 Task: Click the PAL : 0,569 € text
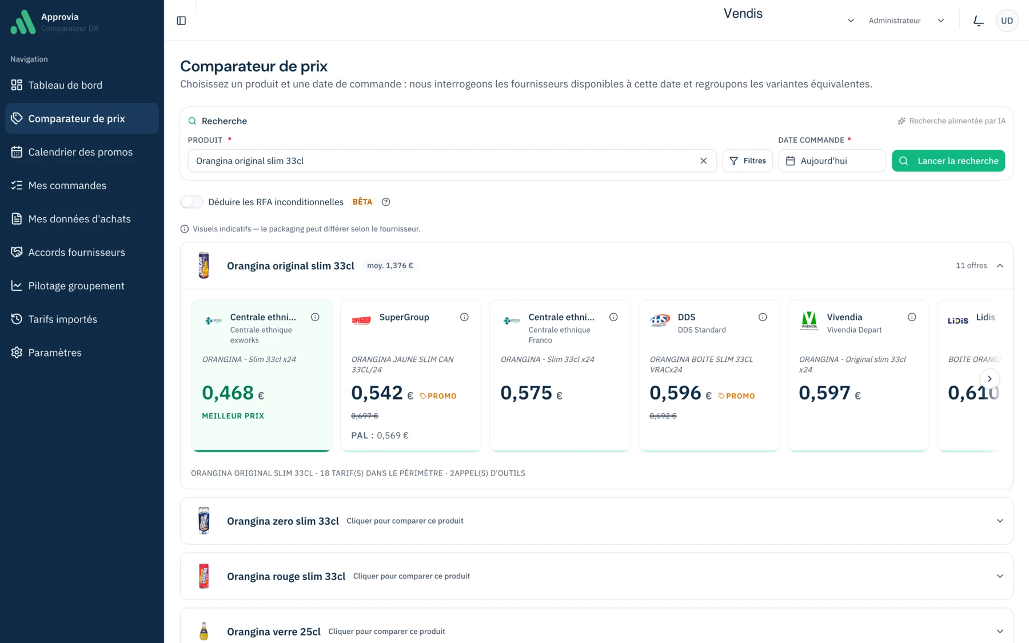coord(380,436)
